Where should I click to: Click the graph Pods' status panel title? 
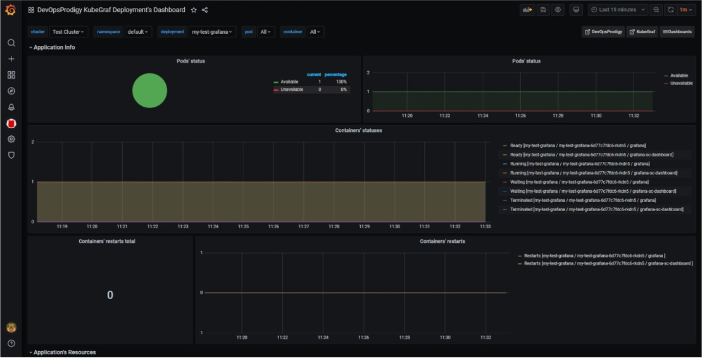[x=527, y=61]
